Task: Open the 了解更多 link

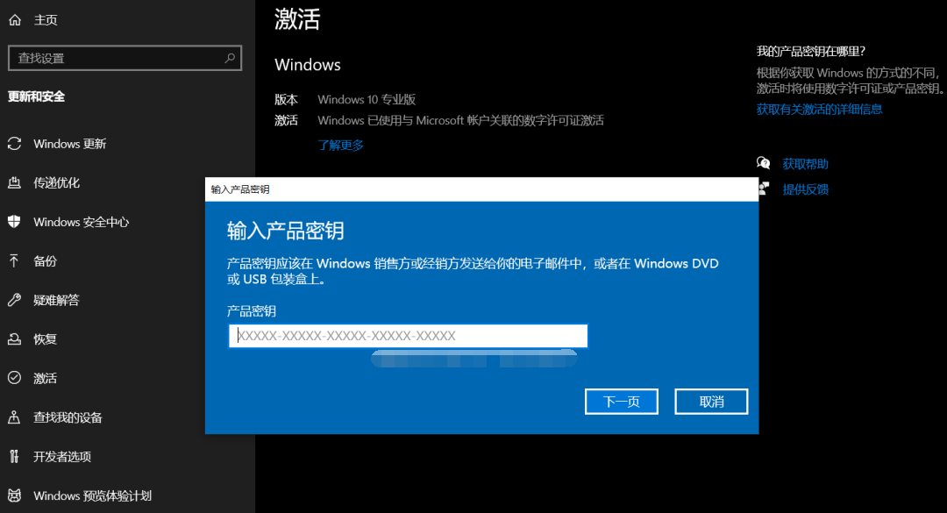Action: (340, 145)
